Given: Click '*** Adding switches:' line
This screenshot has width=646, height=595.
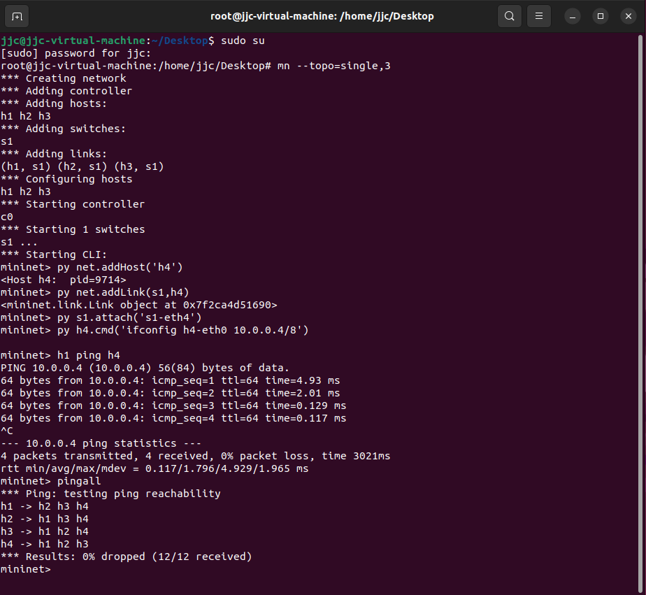Looking at the screenshot, I should [64, 129].
